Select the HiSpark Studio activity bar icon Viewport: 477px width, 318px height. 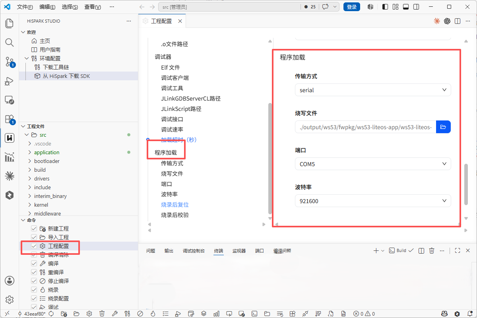tap(9, 138)
